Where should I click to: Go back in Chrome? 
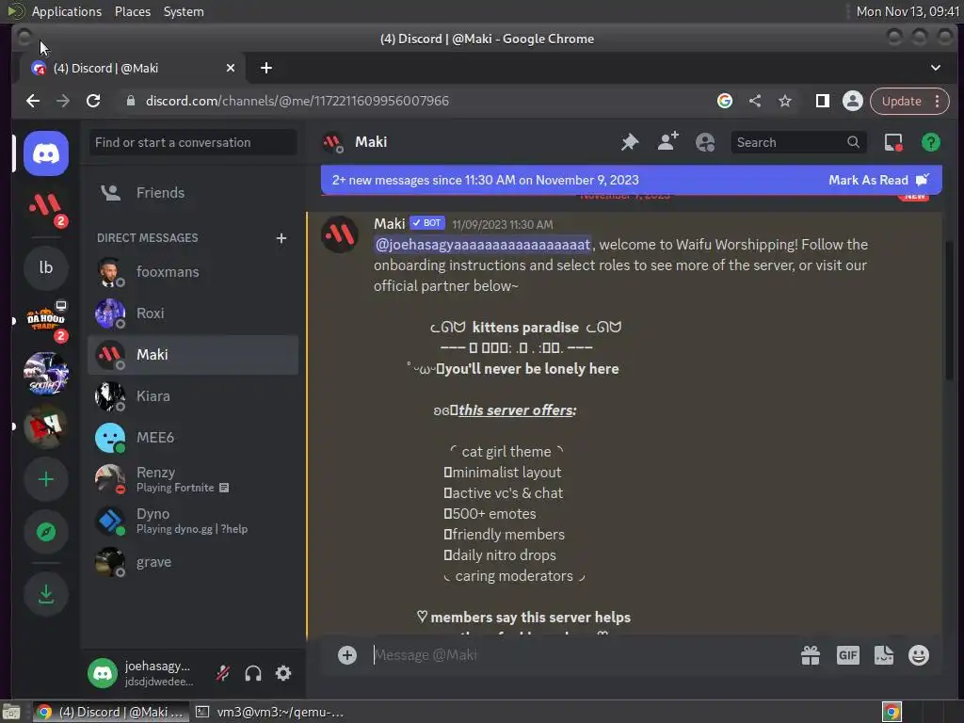pyautogui.click(x=33, y=101)
